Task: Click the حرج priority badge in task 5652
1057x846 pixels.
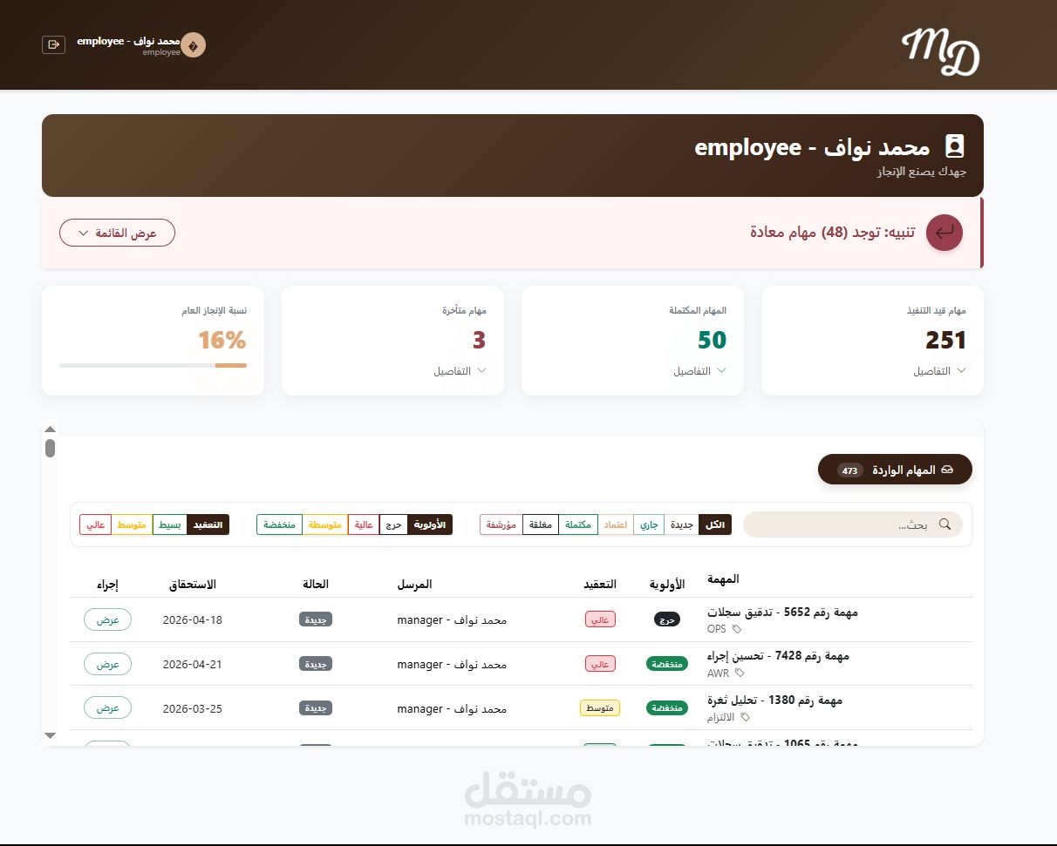Action: [x=667, y=619]
